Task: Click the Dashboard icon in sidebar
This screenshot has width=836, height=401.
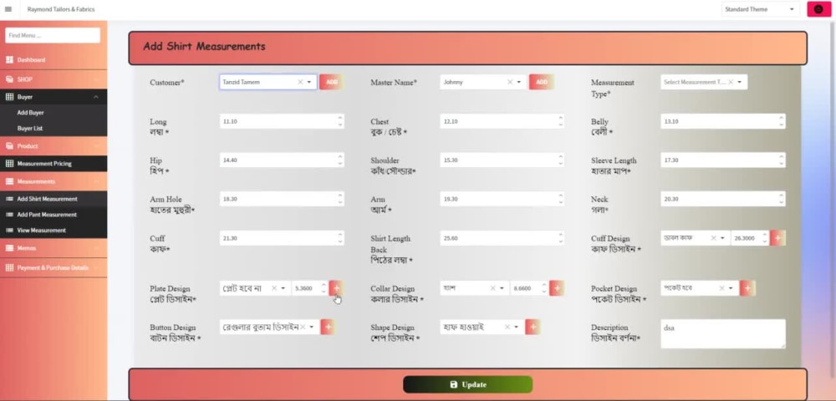Action: point(9,59)
